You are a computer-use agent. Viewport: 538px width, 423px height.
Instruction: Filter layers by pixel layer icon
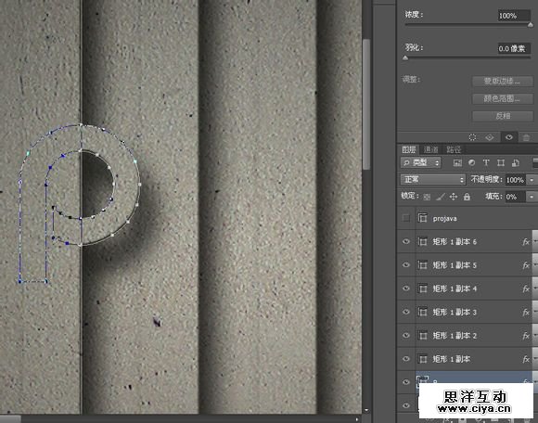click(x=457, y=163)
